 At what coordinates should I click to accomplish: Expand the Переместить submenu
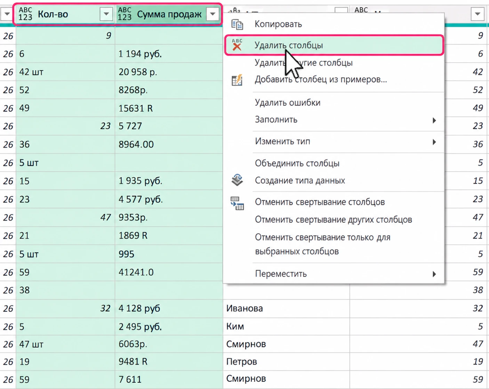click(x=434, y=274)
